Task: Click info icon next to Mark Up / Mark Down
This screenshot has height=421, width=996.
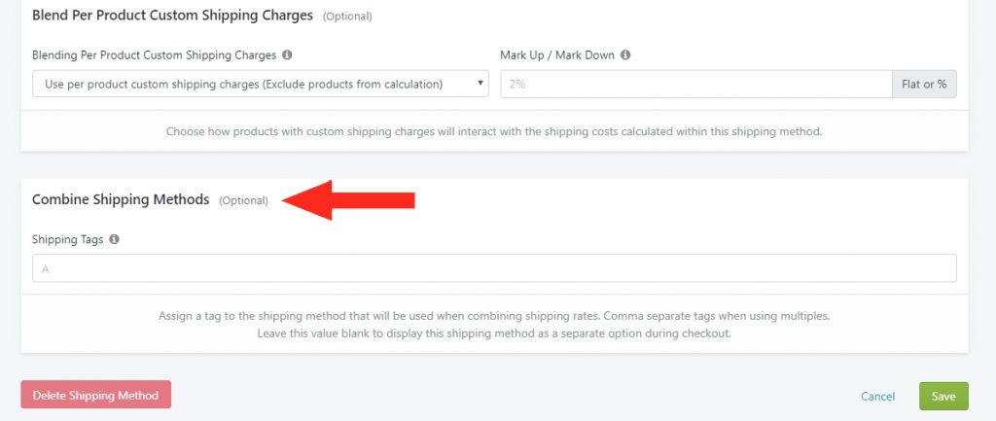Action: coord(625,55)
